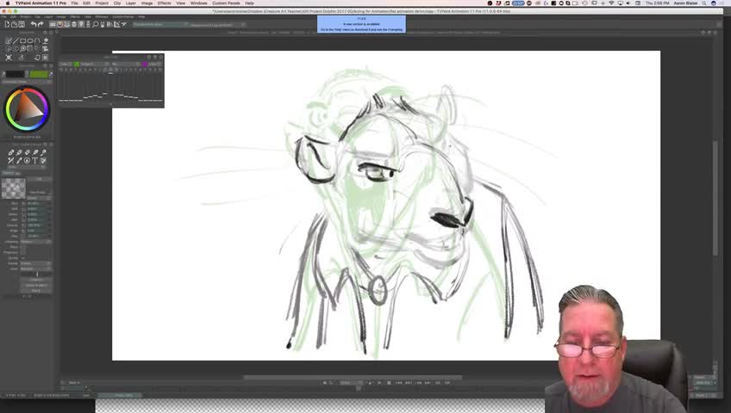731x413 pixels.
Task: Select the Rectangle shape tool
Action: [x=22, y=41]
